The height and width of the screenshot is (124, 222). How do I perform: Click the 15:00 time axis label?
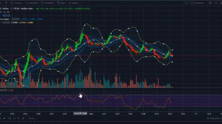pyautogui.click(x=143, y=114)
